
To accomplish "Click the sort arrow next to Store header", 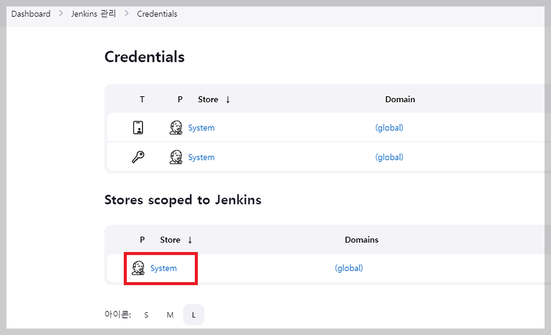I will coord(227,99).
